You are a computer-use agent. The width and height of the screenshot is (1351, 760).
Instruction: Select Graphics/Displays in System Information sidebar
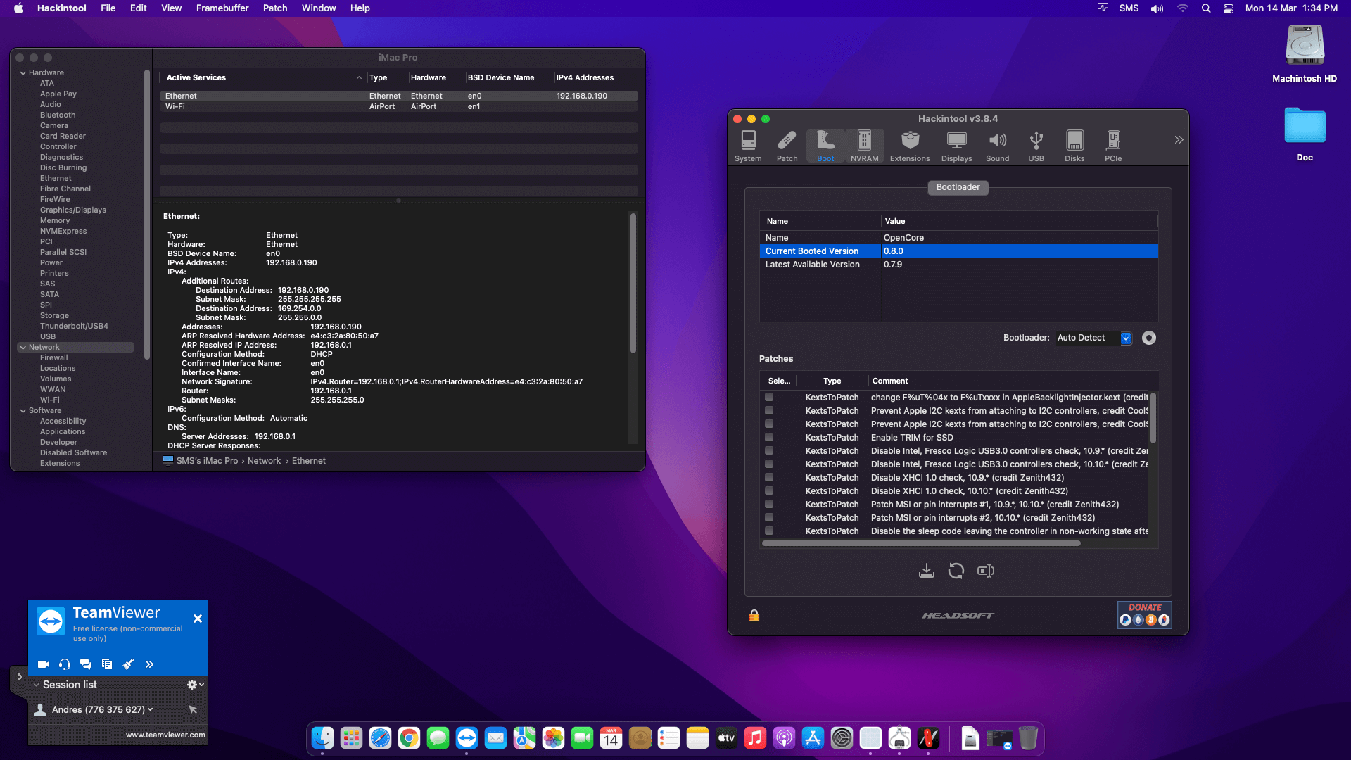(73, 210)
